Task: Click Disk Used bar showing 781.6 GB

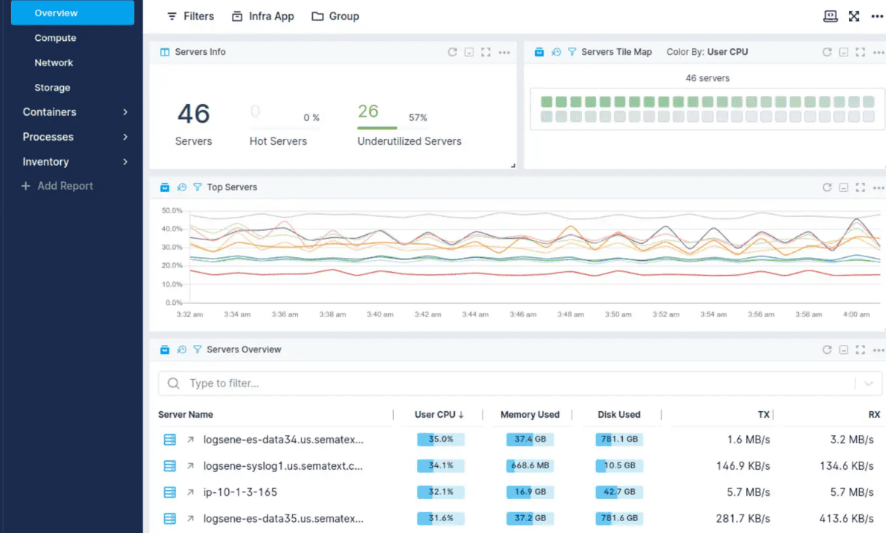Action: 619,517
